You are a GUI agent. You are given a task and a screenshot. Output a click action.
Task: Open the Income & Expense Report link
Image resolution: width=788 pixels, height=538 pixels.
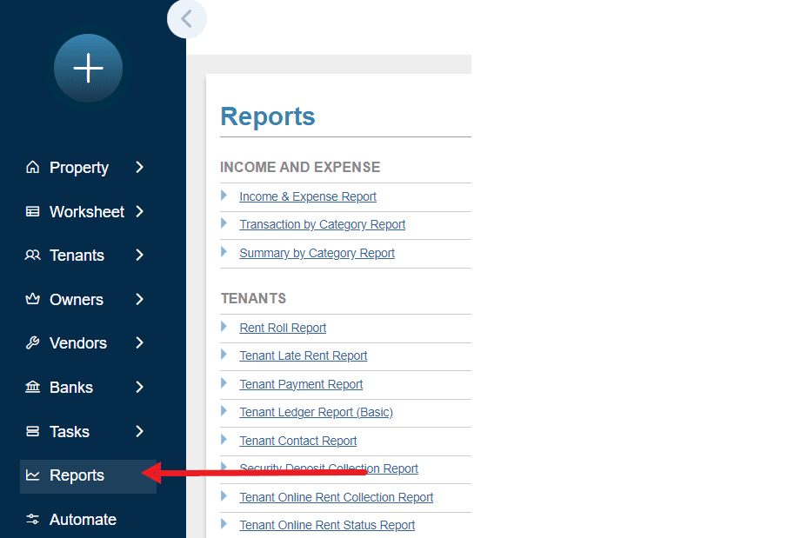coord(308,196)
